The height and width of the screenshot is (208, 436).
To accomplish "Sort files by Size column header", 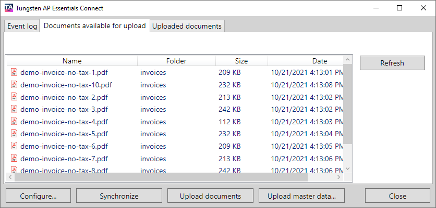I will [x=241, y=61].
